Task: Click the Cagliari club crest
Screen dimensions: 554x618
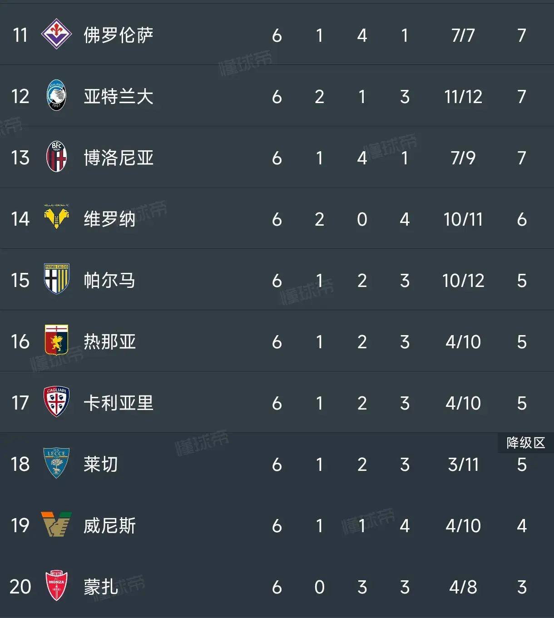Action: [56, 402]
